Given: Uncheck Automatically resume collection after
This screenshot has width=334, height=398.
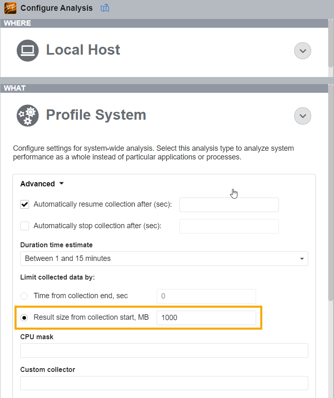Looking at the screenshot, I should [25, 204].
